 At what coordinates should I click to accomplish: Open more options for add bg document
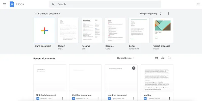169,98
